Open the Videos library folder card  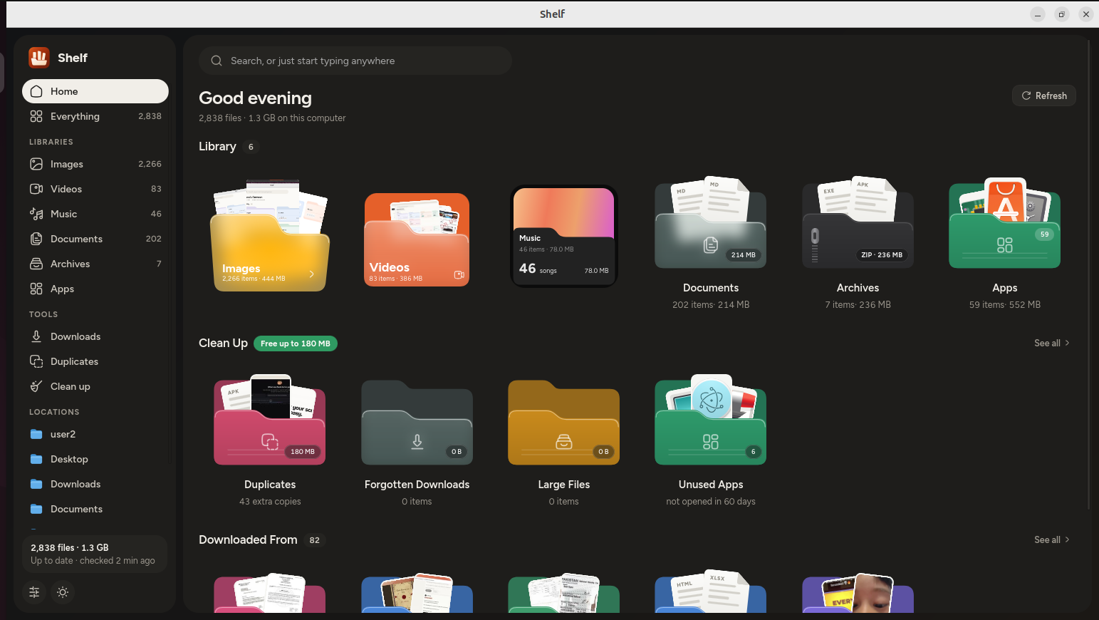pyautogui.click(x=417, y=240)
